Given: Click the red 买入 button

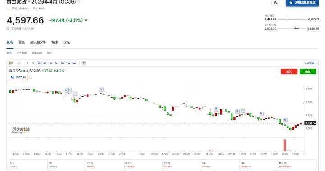Looking at the screenshot, I should point(289,72).
